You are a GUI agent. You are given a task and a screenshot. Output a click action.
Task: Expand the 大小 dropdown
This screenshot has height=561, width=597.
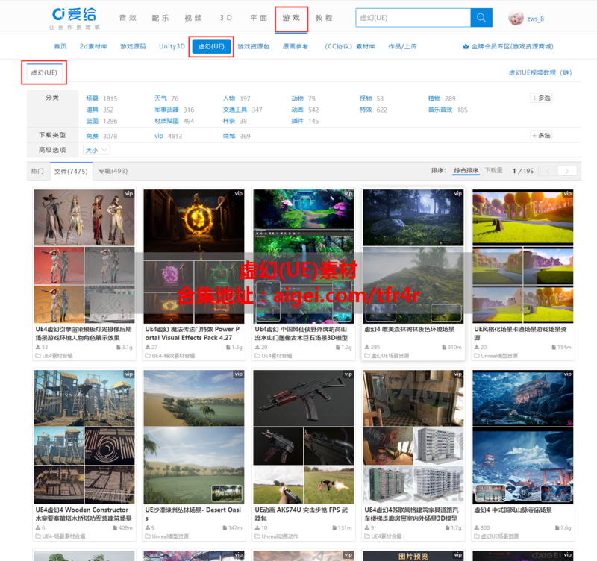click(97, 151)
